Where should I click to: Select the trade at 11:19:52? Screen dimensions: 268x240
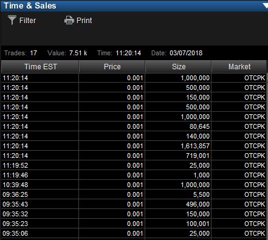134,165
